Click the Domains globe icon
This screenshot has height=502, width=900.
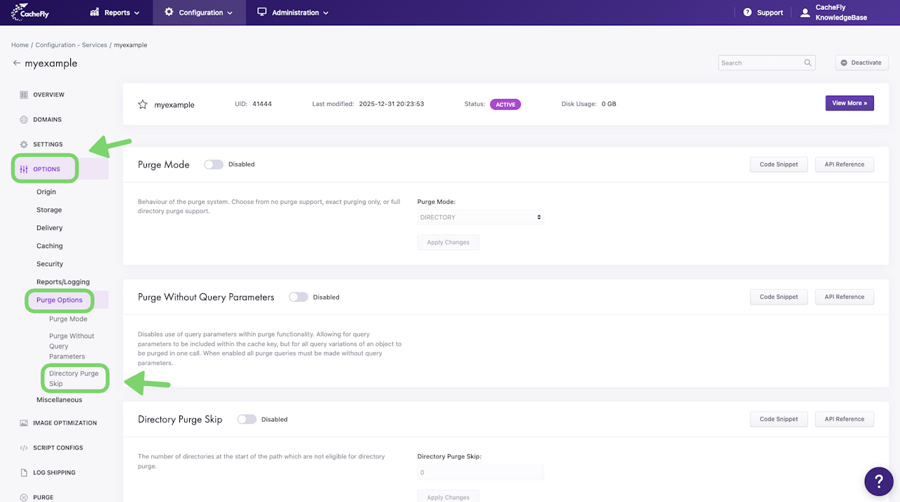[x=24, y=120]
